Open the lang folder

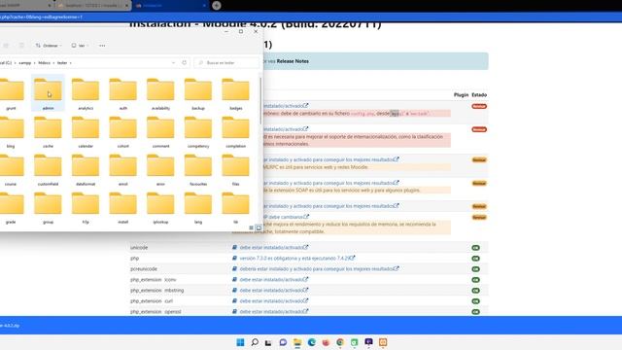(198, 207)
